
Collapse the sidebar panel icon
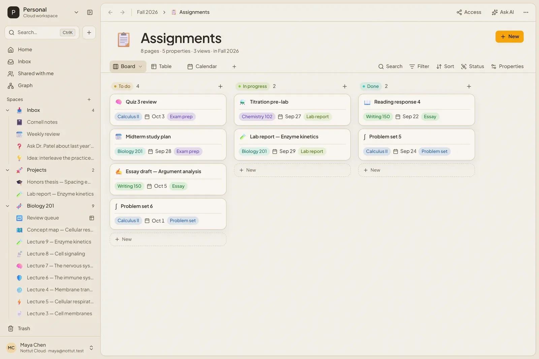click(90, 12)
